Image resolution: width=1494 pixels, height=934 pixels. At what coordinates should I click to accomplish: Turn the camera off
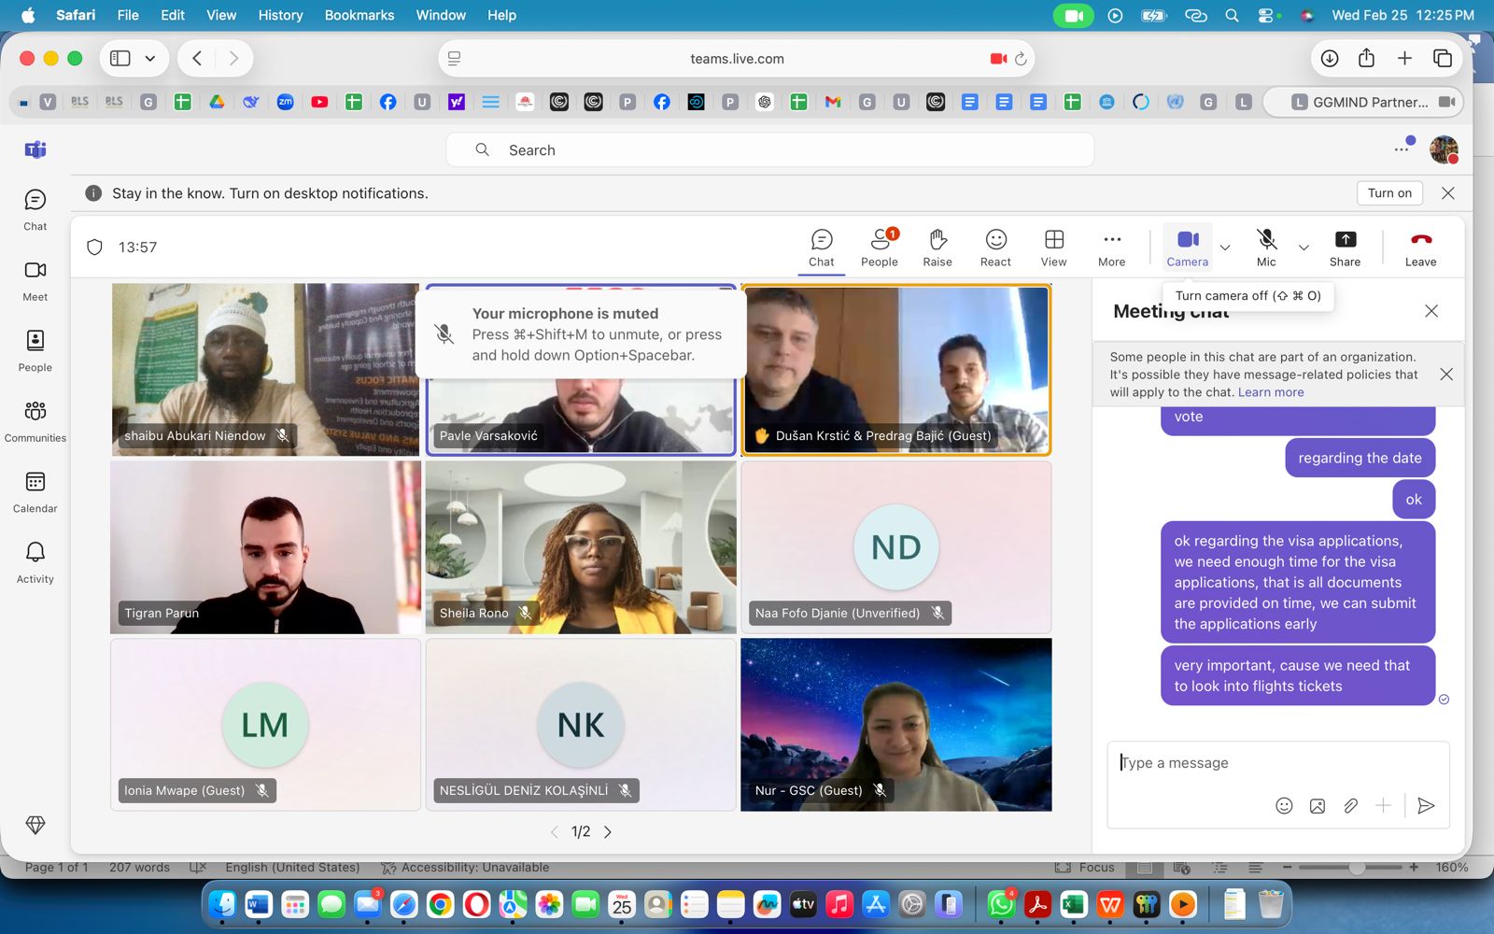[x=1187, y=248]
